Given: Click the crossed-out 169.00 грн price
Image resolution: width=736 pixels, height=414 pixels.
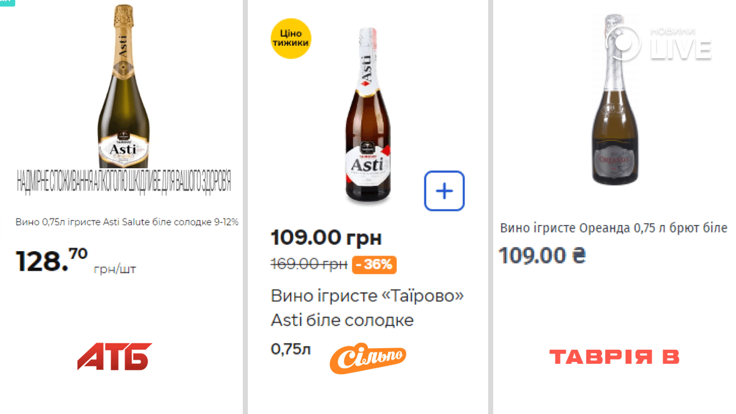Looking at the screenshot, I should click(309, 265).
